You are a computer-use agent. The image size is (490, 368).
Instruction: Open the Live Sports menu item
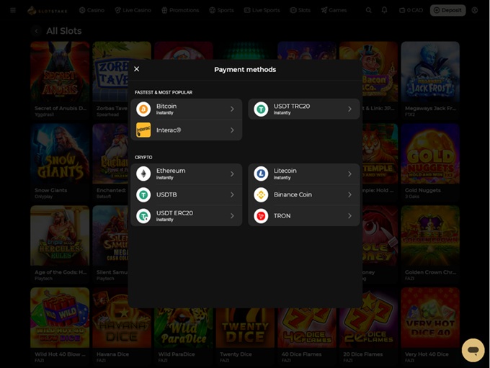(262, 10)
